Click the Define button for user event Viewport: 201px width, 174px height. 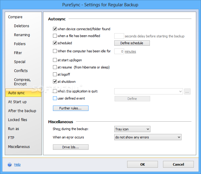point(132,99)
